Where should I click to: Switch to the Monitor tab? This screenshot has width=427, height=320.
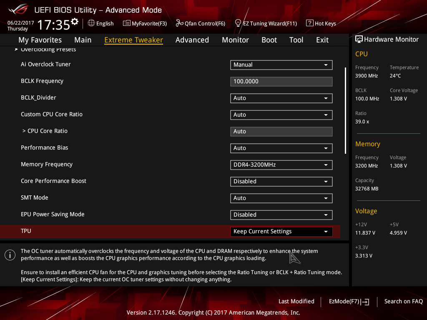(235, 40)
